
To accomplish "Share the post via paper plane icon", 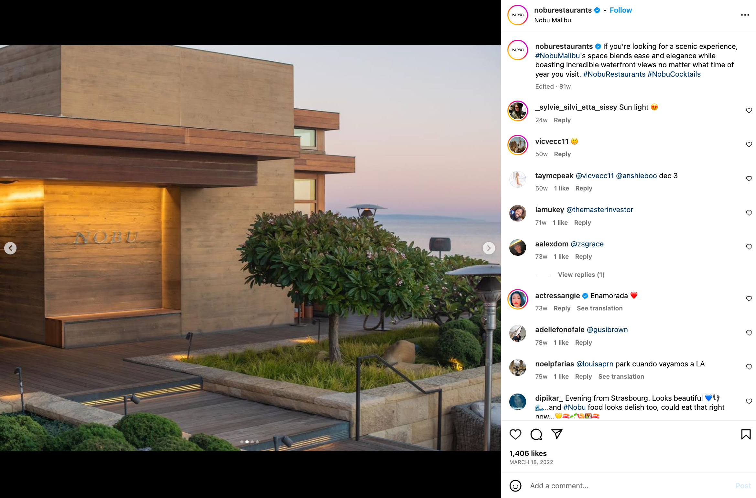I will [557, 434].
